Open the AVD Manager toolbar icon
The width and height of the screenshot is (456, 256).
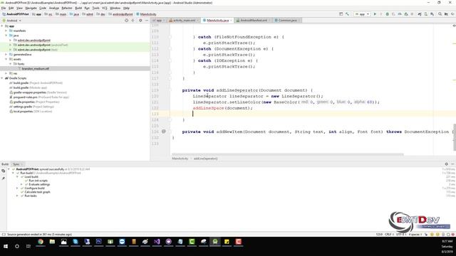(426, 14)
